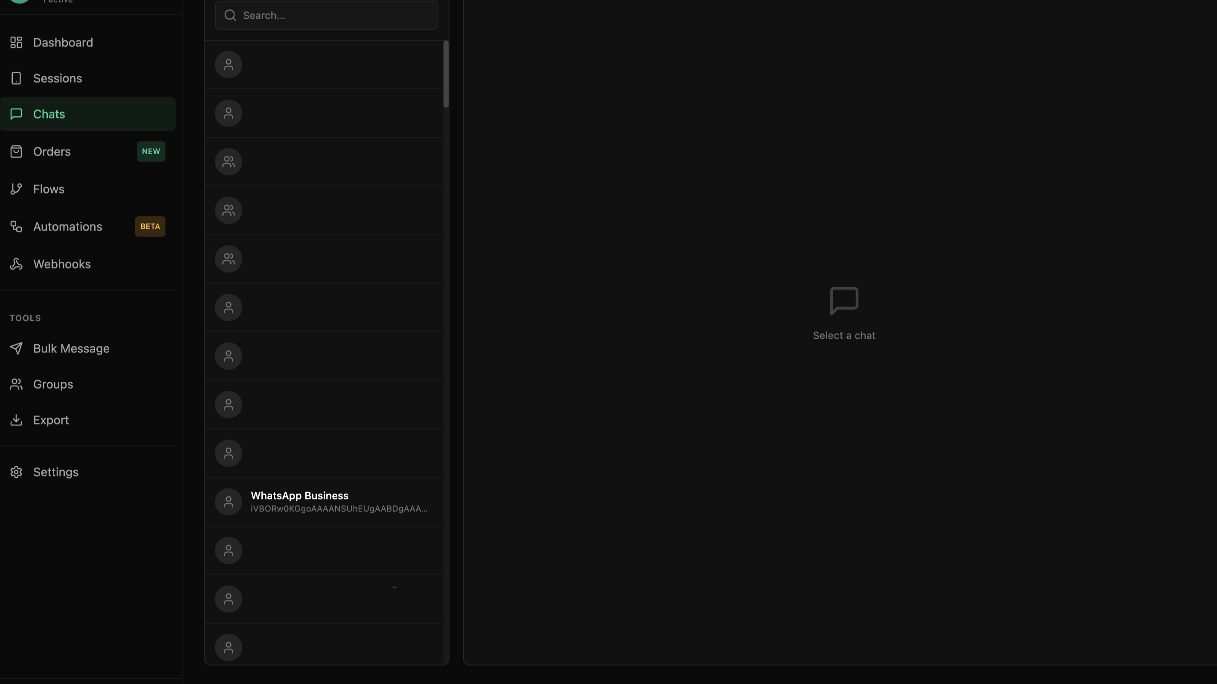
Task: Click the Orders shopping bag icon
Action: tap(16, 152)
